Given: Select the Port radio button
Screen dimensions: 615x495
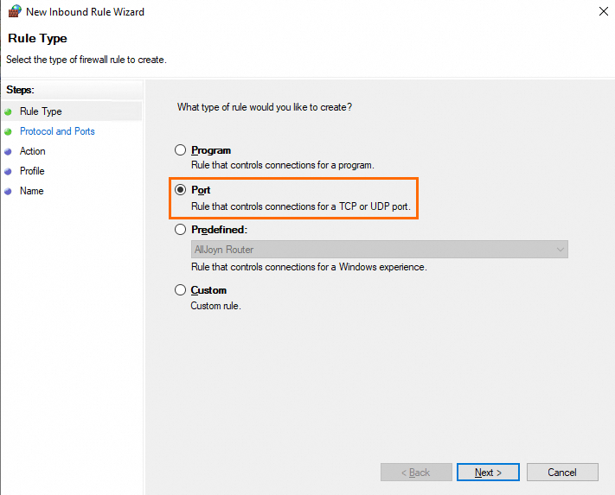Looking at the screenshot, I should pyautogui.click(x=181, y=190).
